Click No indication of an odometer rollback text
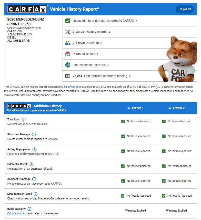This screenshot has height=220, width=201. (30, 169)
